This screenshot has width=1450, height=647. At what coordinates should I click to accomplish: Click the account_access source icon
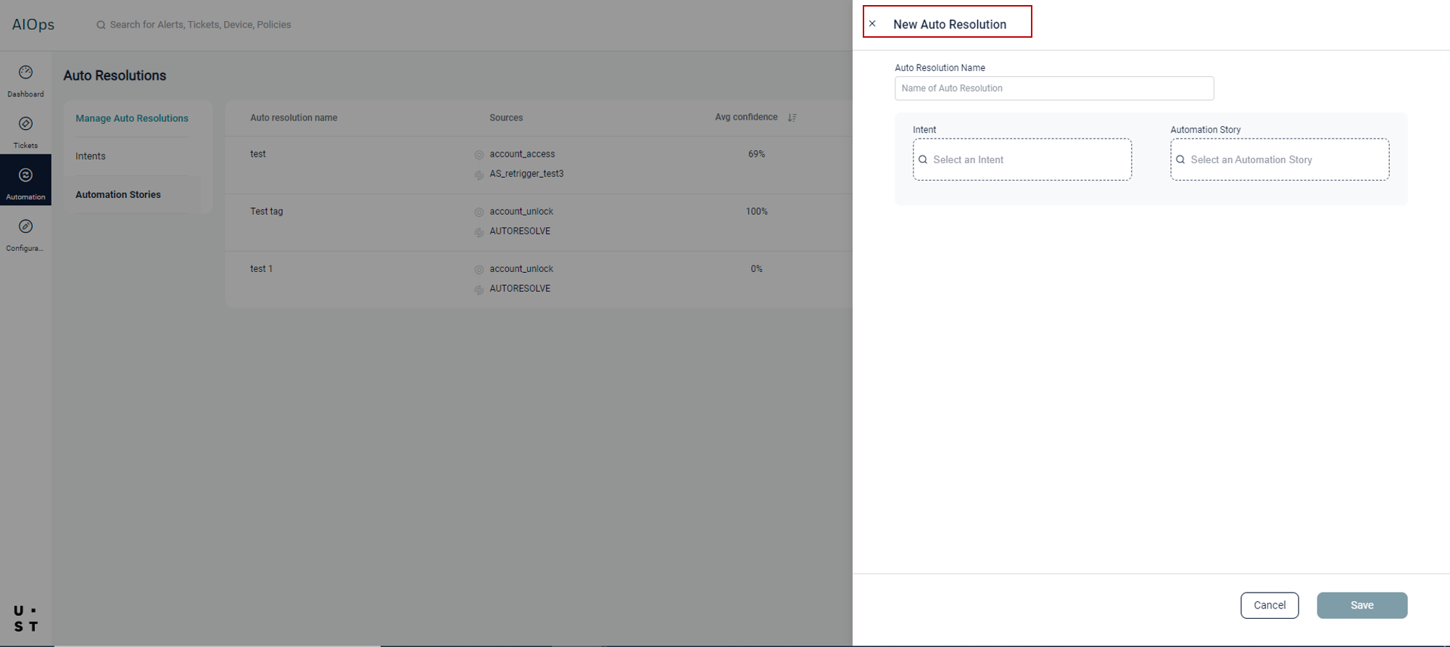[478, 154]
